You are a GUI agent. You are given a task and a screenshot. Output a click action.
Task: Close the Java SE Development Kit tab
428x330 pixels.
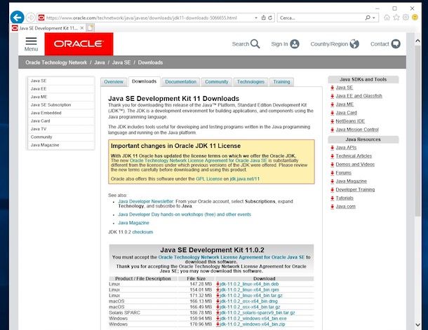tap(82, 28)
